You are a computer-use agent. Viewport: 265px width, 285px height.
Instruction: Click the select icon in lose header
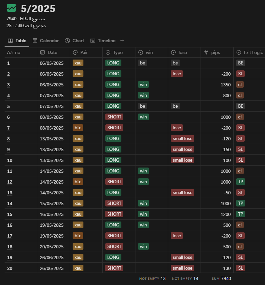point(173,52)
